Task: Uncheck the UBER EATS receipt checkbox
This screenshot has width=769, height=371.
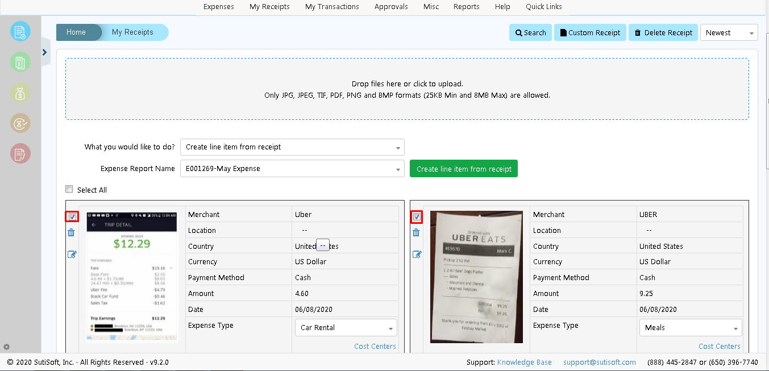Action: pos(417,216)
